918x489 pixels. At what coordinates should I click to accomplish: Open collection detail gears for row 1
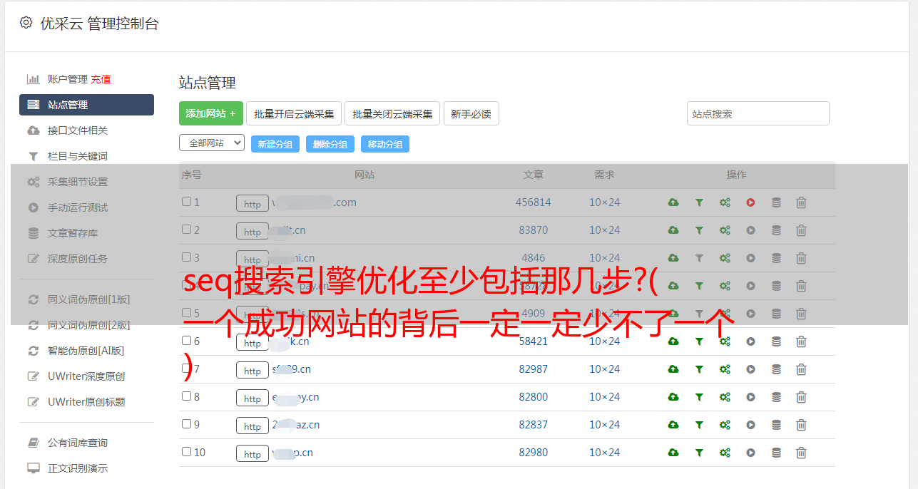725,202
